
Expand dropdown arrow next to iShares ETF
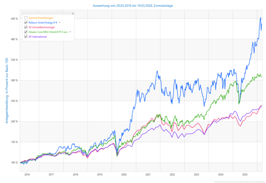click(70, 32)
